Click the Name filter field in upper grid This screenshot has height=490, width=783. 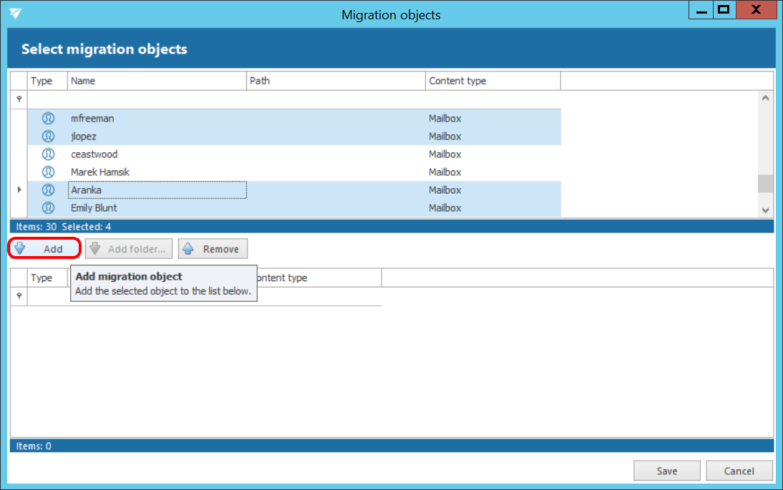pyautogui.click(x=157, y=99)
